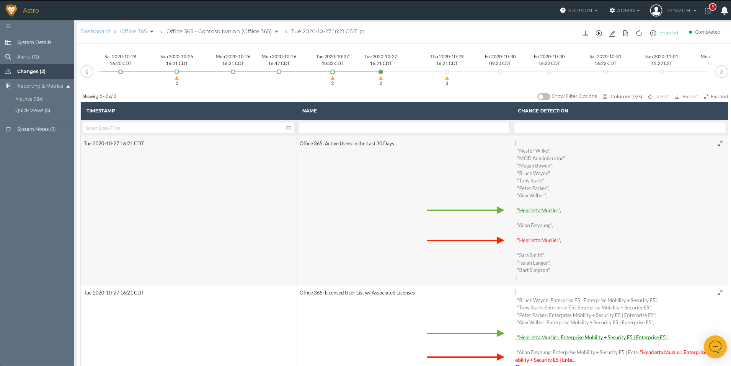Click the refresh icon in the top toolbar
The image size is (731, 366).
coord(639,33)
